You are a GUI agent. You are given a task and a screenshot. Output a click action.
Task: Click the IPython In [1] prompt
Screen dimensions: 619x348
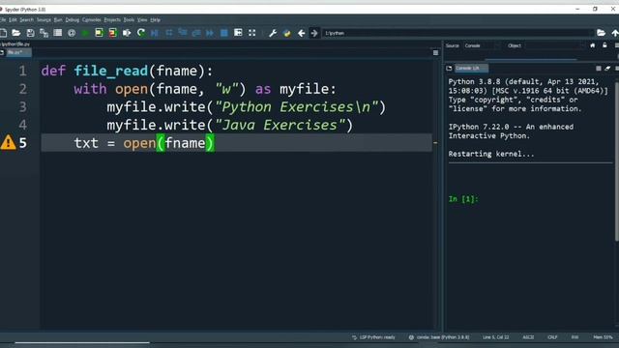[463, 199]
